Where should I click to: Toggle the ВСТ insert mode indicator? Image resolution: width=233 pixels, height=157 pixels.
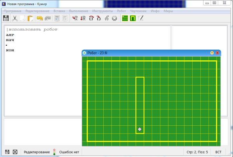[x=219, y=152]
